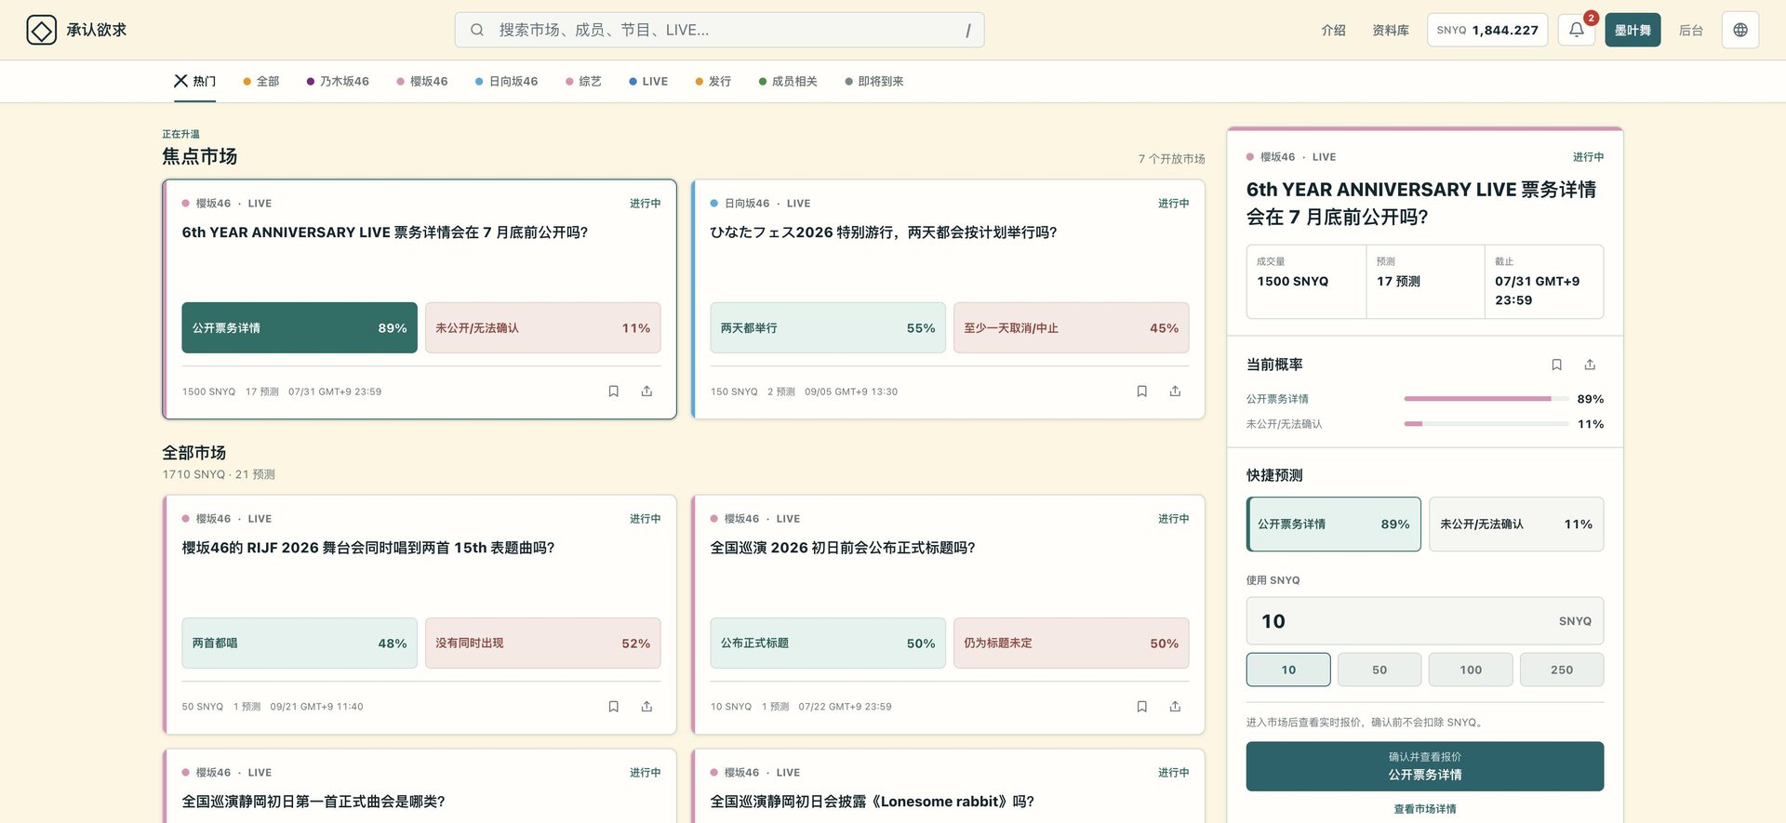Open the 静冈初日第一首正式曲 market title
The width and height of the screenshot is (1786, 823).
click(313, 802)
